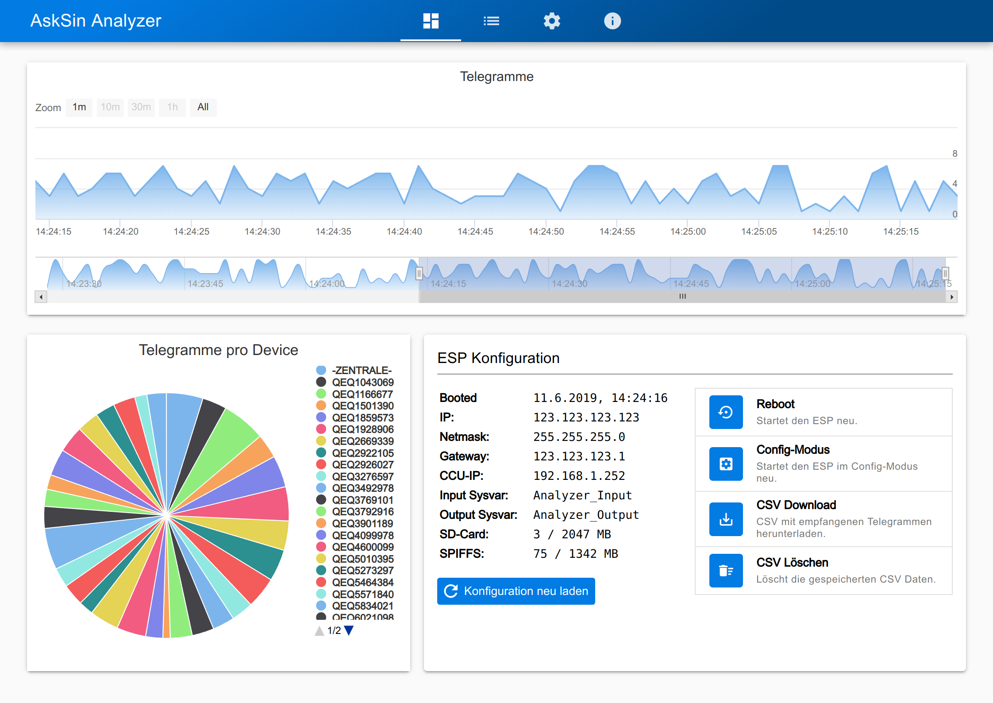Toggle QEQ5834021 legend entry
This screenshot has height=703, width=993.
tap(355, 606)
